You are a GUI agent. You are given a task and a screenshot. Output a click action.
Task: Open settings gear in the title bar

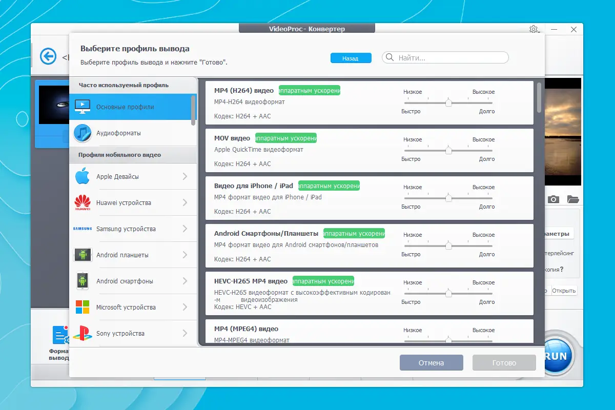tap(534, 29)
